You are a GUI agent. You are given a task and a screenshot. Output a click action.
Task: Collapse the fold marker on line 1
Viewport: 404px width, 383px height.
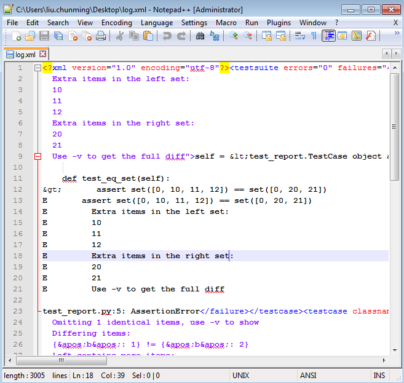[x=38, y=68]
